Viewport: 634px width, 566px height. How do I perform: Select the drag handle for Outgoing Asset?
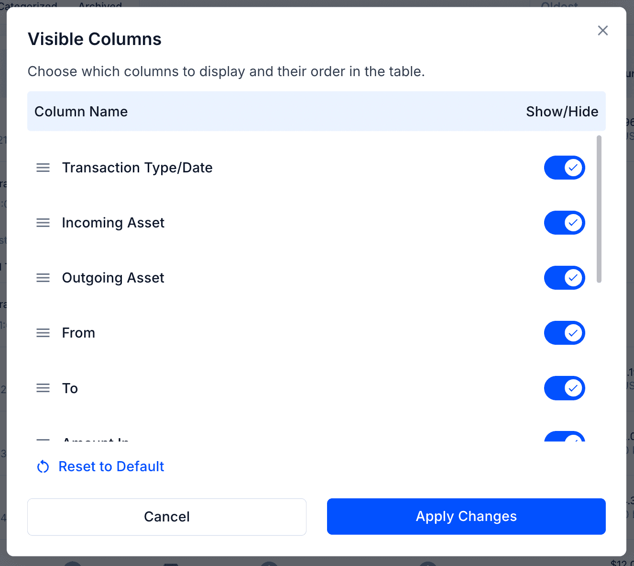click(x=43, y=278)
